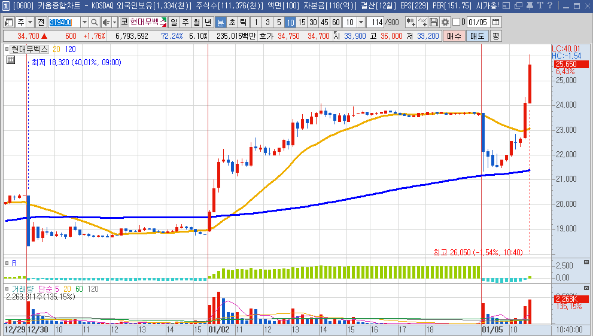Viewport: 593px width, 336px height.
Task: Open chart settings gear icon
Action: tap(445, 22)
